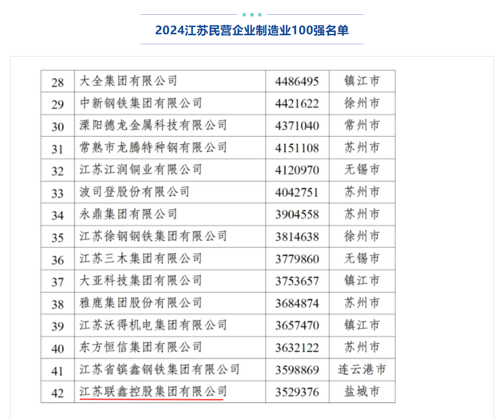Click revenue figure 3904558 for 永鼎集团

tap(297, 214)
